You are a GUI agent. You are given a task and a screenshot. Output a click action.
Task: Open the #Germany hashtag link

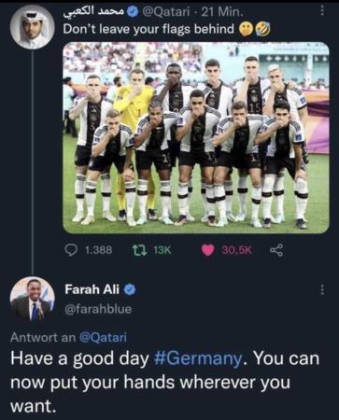pyautogui.click(x=198, y=358)
